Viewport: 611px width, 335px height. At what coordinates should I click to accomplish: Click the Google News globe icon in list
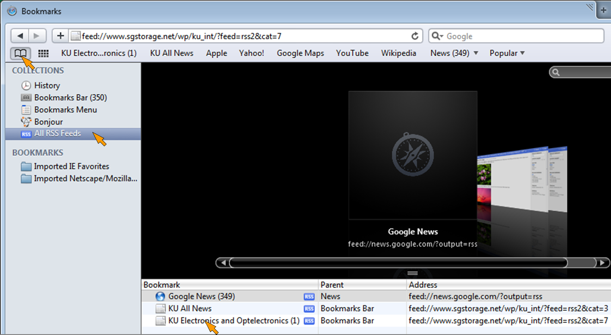tap(160, 297)
